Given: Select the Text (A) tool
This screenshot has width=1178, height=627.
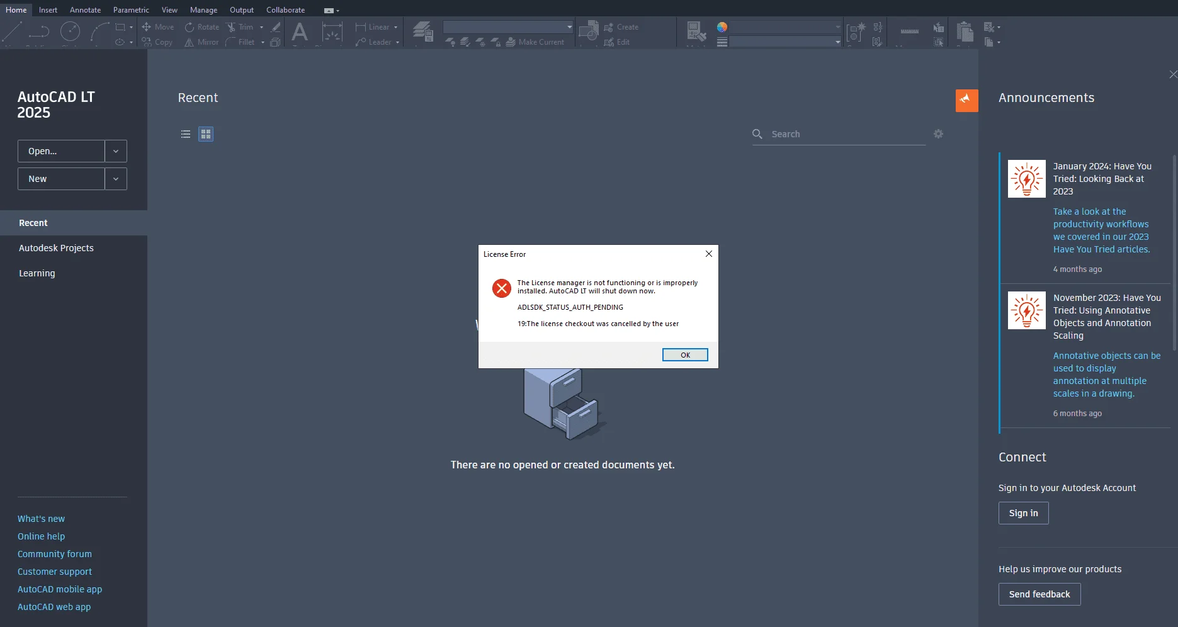Looking at the screenshot, I should click(300, 33).
